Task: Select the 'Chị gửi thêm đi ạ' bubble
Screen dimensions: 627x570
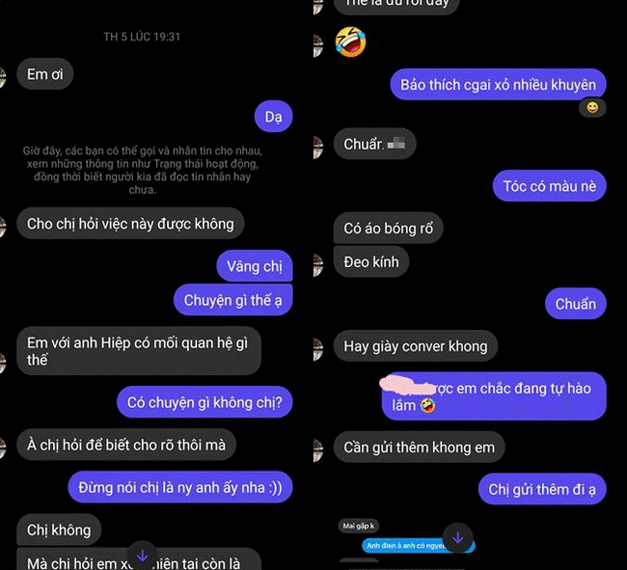Action: [542, 489]
